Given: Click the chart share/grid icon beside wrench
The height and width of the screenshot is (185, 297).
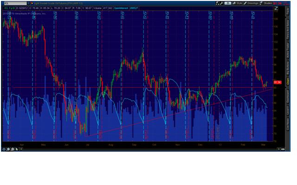Looking at the screenshot, I should click(x=218, y=3).
